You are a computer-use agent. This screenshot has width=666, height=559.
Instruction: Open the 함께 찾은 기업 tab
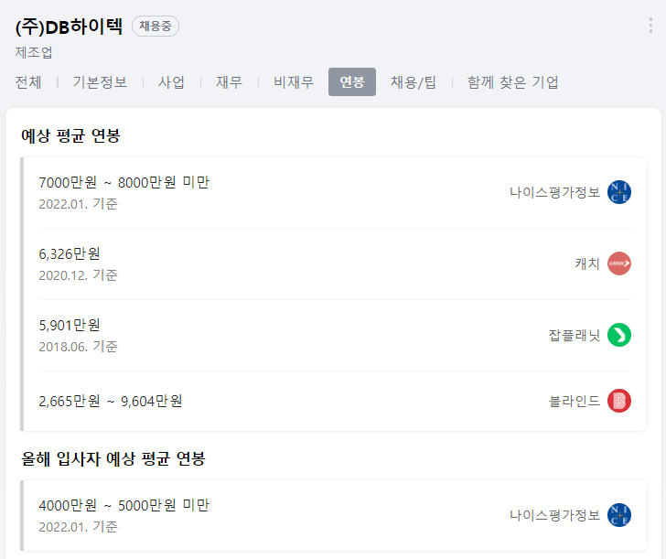(x=512, y=82)
